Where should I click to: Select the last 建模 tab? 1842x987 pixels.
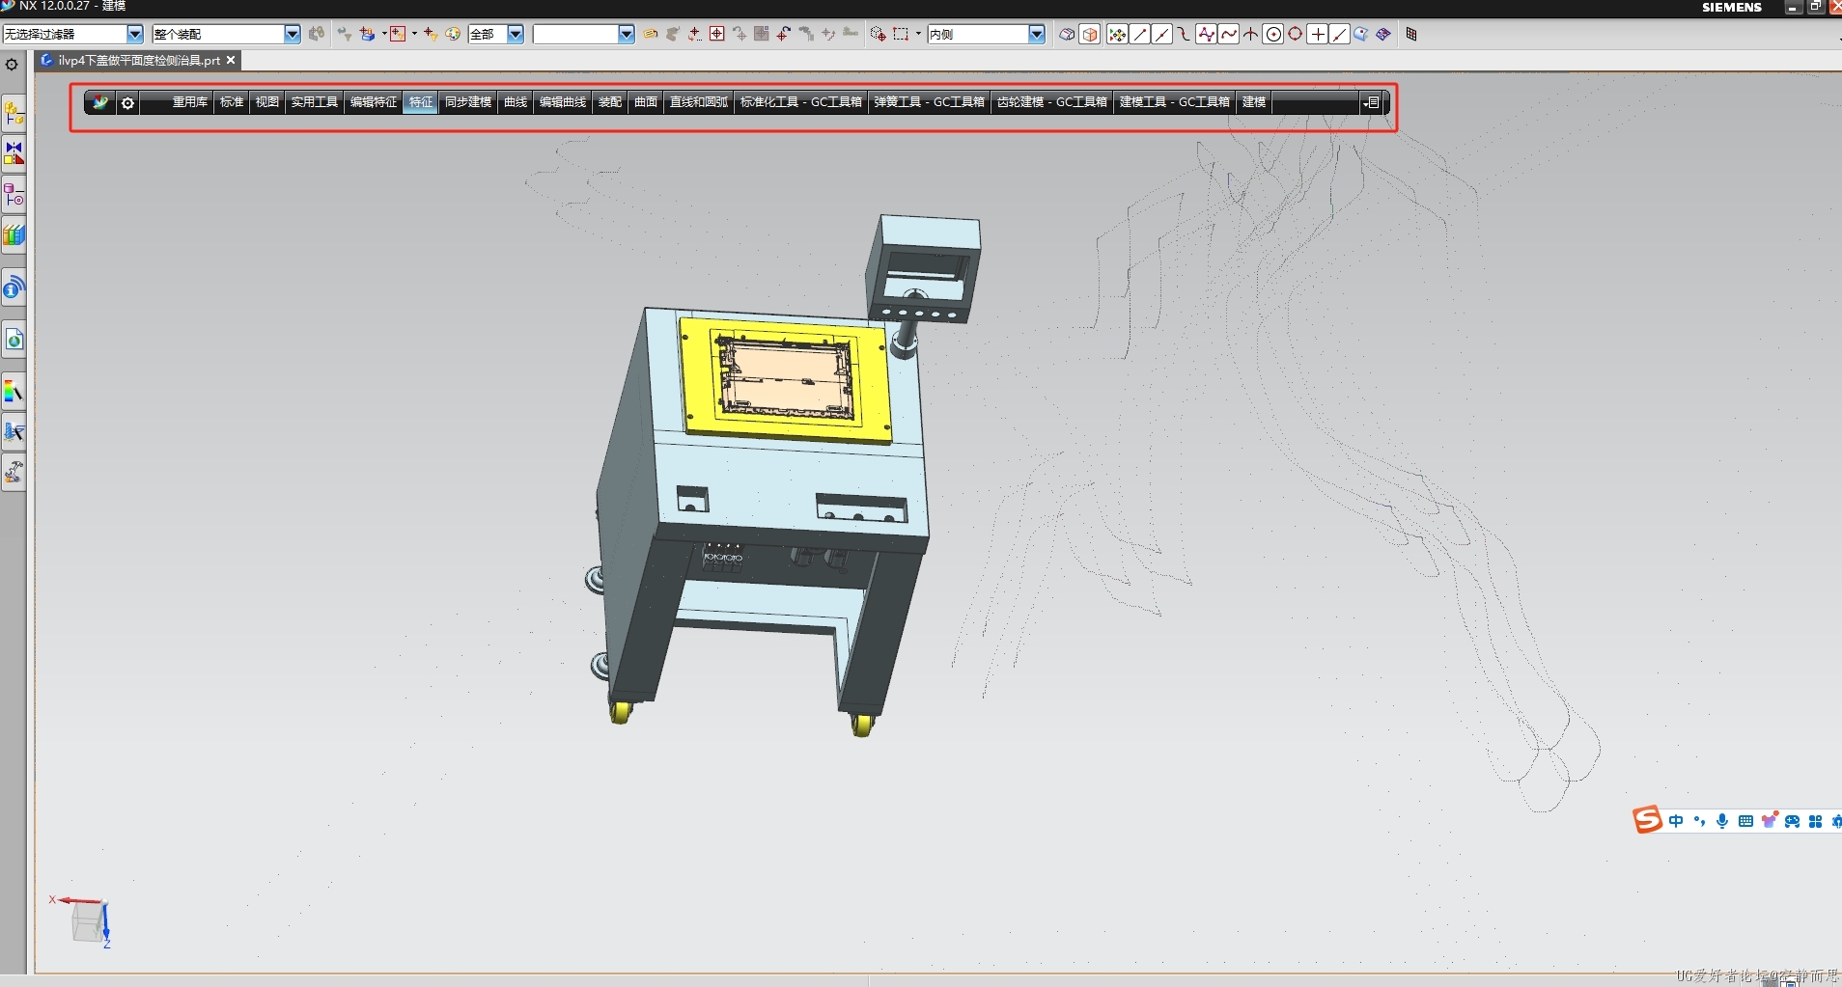point(1254,102)
